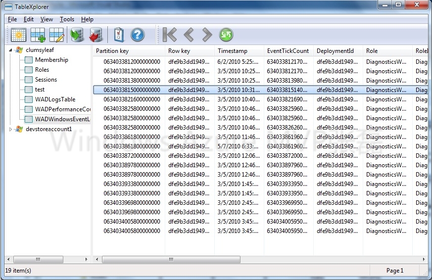This screenshot has height=280, width=432.
Task: Click the Roles table icon
Action: [x=29, y=70]
